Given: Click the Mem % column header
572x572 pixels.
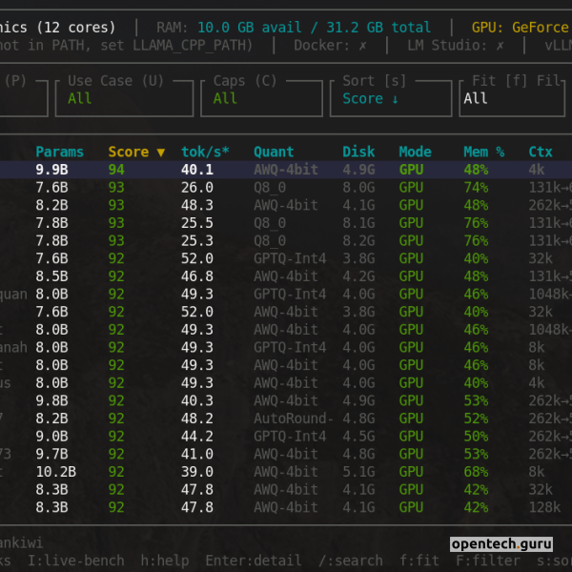Looking at the screenshot, I should [484, 152].
